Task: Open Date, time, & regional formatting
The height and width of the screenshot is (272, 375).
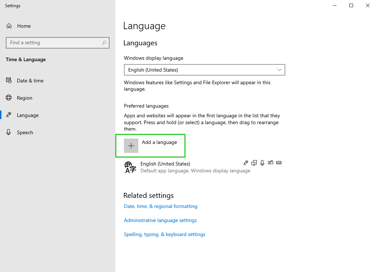Action: point(160,206)
